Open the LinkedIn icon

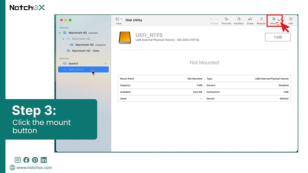point(44,160)
